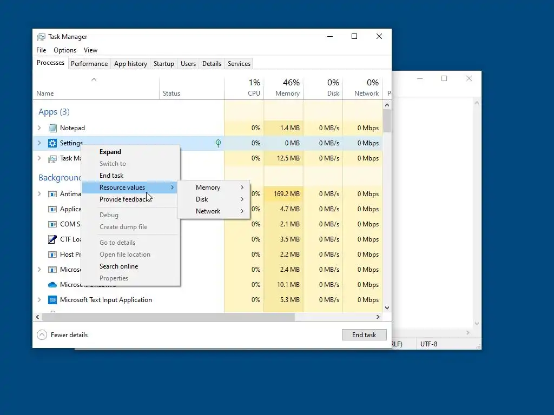
Task: Select Resource values menu entry
Action: (130, 188)
